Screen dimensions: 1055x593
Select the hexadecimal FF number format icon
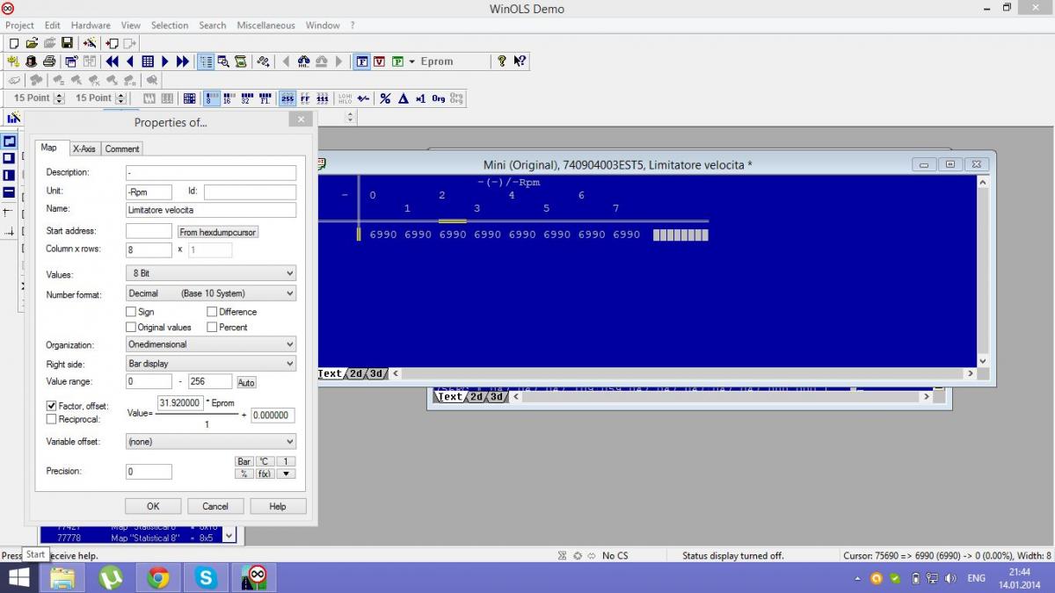click(305, 98)
